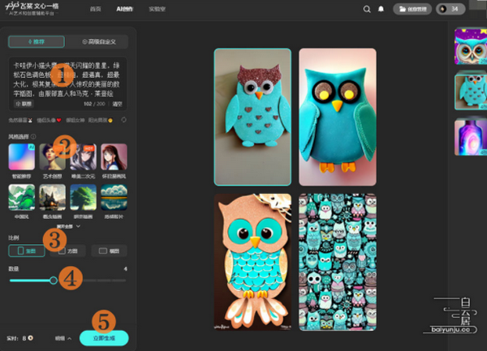
Task: Open the purple bottle history thumbnail
Action: click(470, 135)
